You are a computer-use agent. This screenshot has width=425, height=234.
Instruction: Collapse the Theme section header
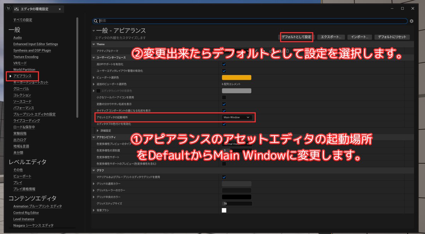coord(94,44)
